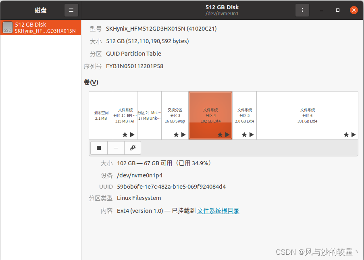This screenshot has height=260, width=364.
Task: Click star icon on Partition 5 block
Action: [x=244, y=135]
